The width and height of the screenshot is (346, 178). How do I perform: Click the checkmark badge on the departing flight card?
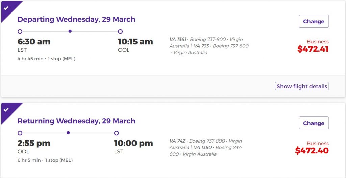pyautogui.click(x=6, y=8)
